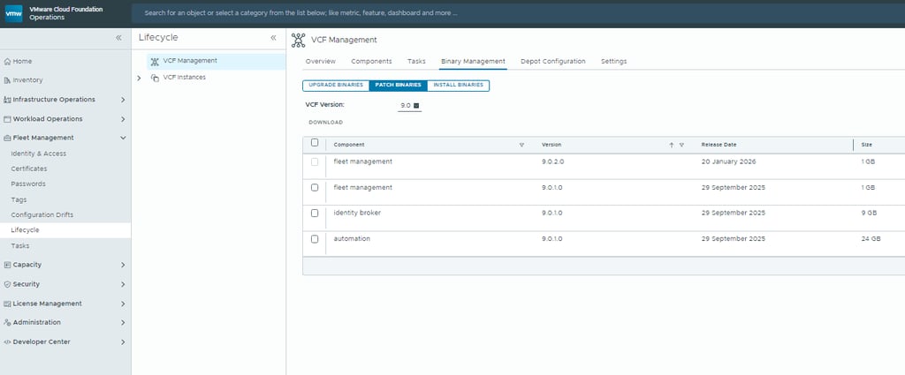The height and width of the screenshot is (375, 905).
Task: Open the Passwords page
Action: 28,184
